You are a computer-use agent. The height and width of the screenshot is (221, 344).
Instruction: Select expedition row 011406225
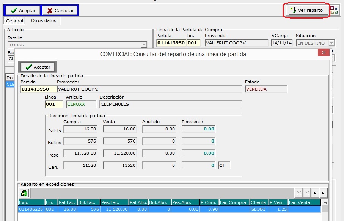pos(31,208)
